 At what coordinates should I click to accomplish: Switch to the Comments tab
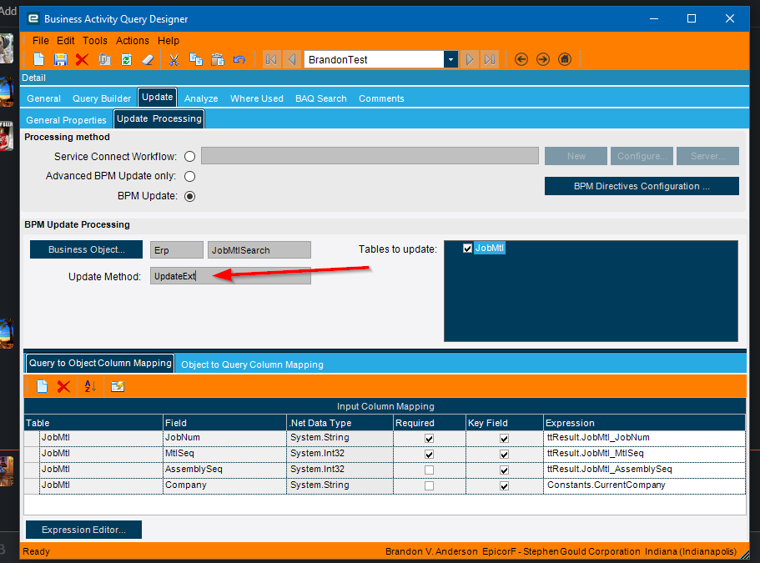(381, 98)
